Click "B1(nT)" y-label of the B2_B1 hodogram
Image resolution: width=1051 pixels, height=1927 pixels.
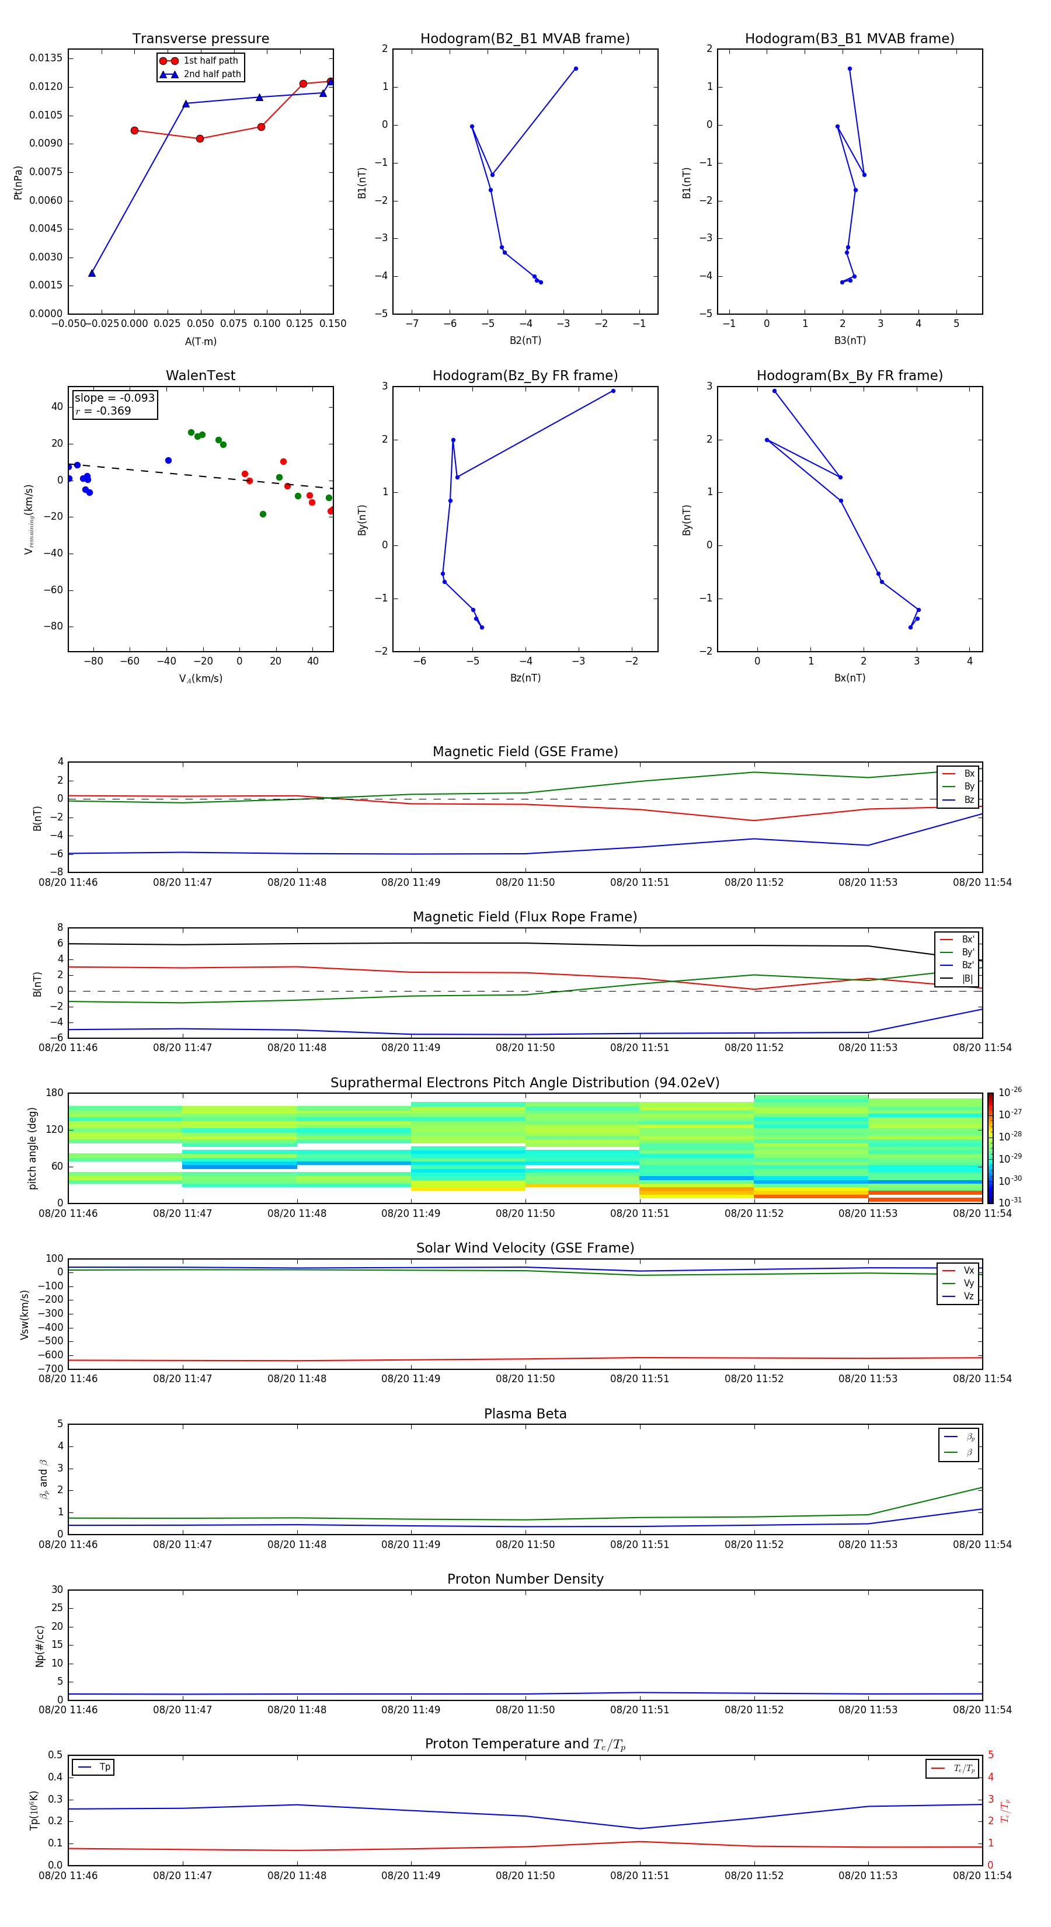[x=362, y=183]
